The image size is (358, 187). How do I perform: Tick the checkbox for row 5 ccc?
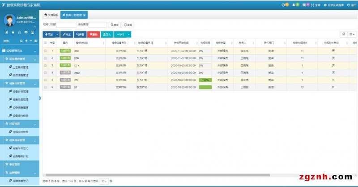point(45,80)
